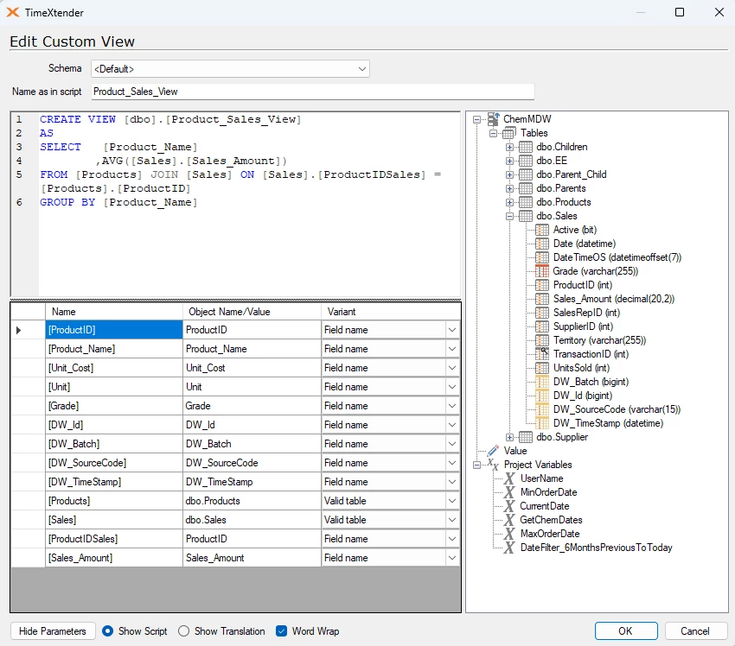Viewport: 735px width, 646px height.
Task: Click the dbo.Parent_Child table icon
Action: 526,174
